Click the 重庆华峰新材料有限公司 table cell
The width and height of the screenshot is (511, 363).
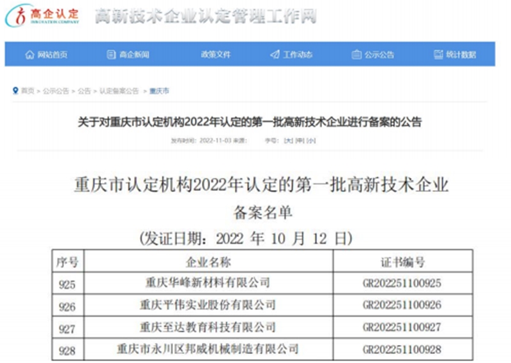(x=208, y=283)
